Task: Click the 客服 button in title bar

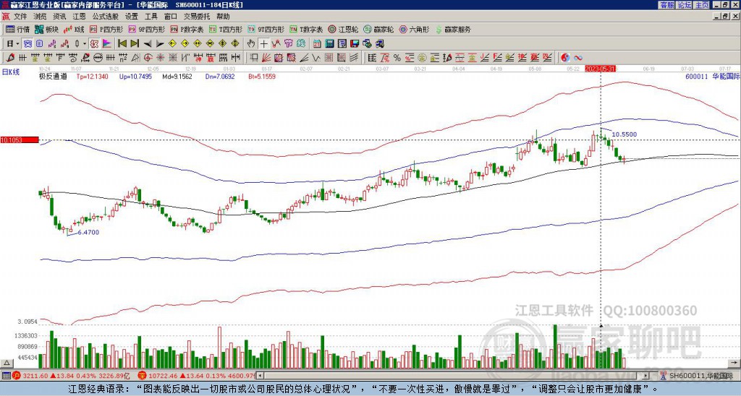Action: click(666, 5)
